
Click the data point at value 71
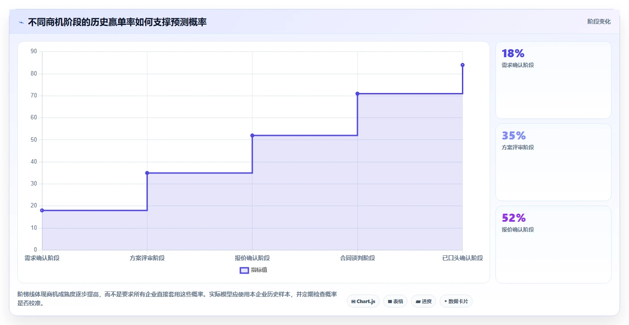(357, 93)
